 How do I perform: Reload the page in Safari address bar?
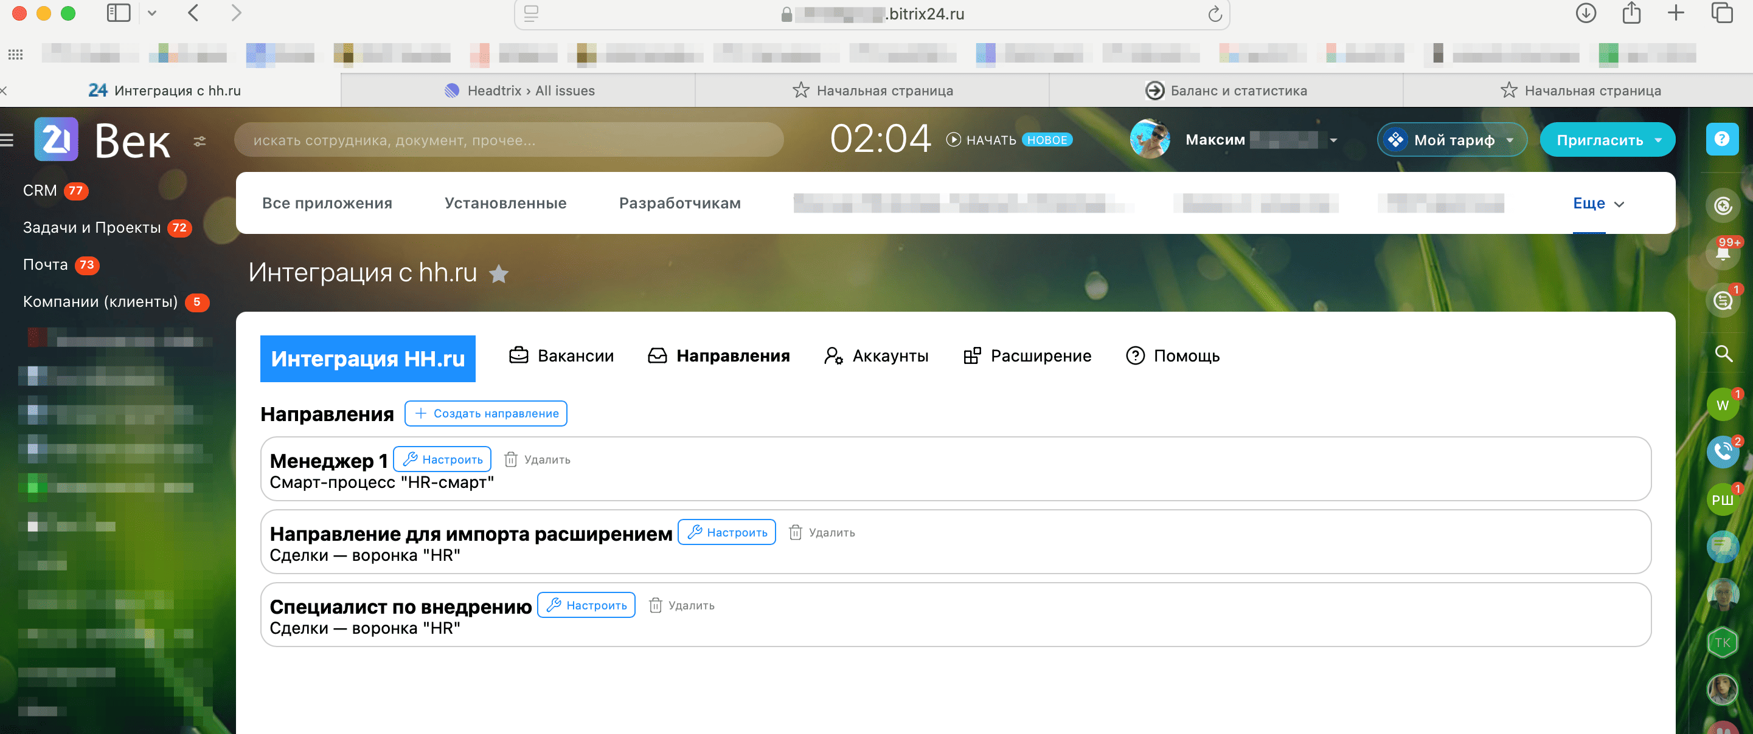point(1214,14)
